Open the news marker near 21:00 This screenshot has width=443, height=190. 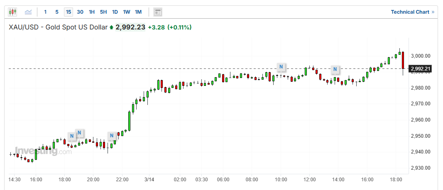coord(112,136)
